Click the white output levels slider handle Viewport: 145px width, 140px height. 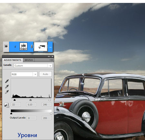(x=51, y=114)
